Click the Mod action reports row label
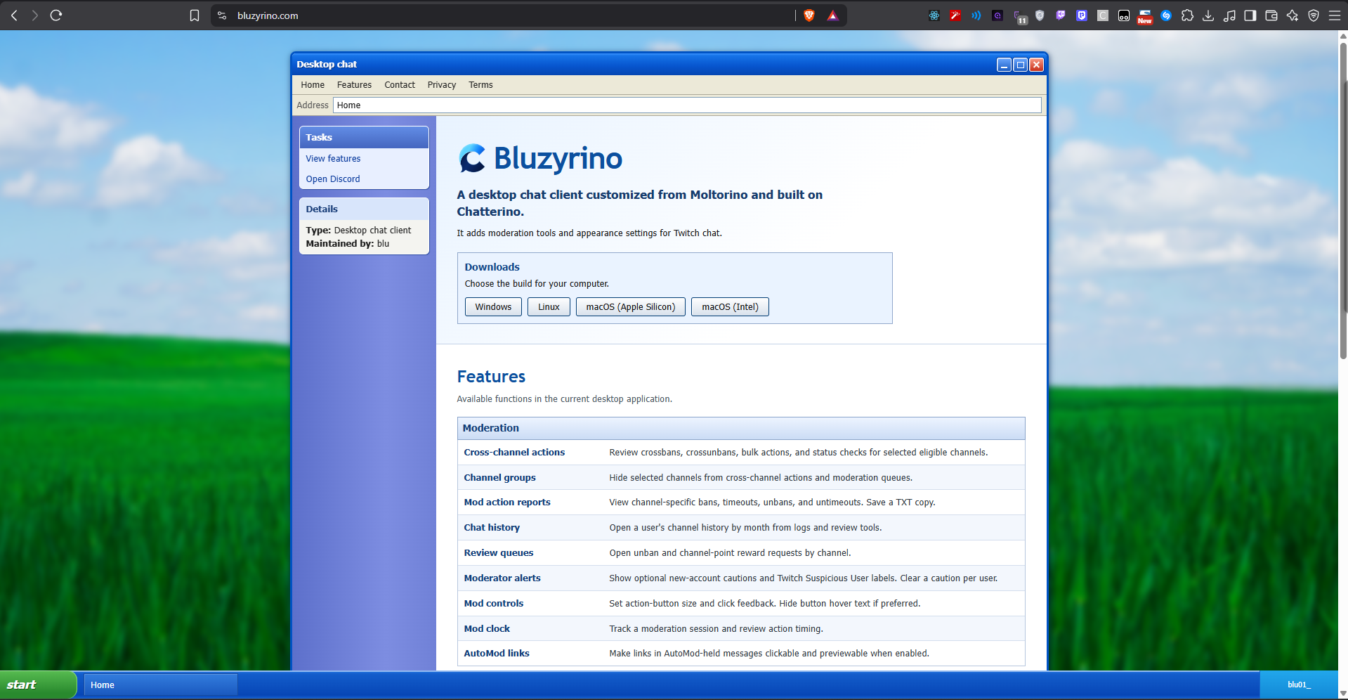Image resolution: width=1348 pixels, height=700 pixels. (x=507, y=503)
